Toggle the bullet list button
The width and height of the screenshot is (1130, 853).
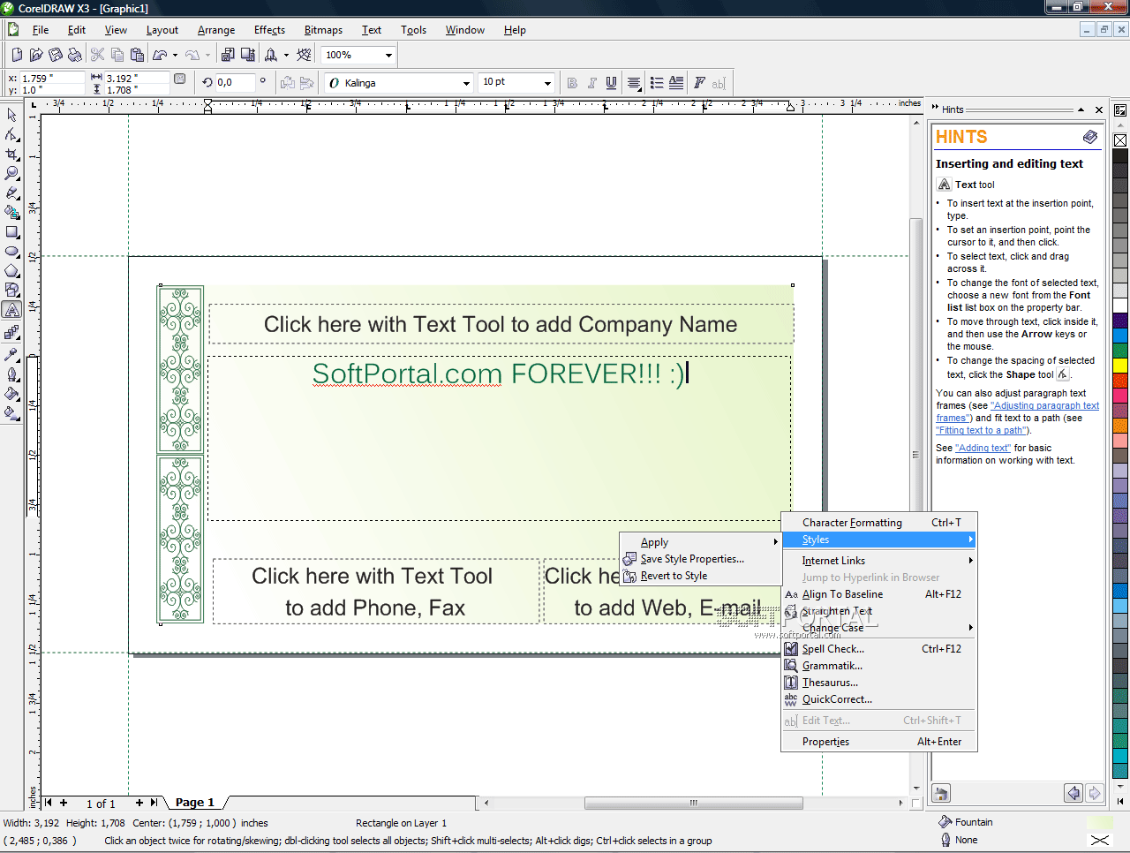click(657, 83)
